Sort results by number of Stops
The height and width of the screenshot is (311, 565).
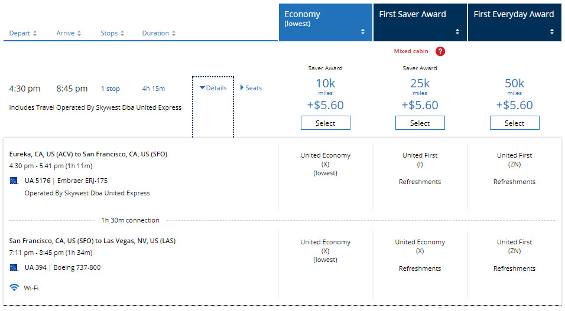tap(112, 34)
